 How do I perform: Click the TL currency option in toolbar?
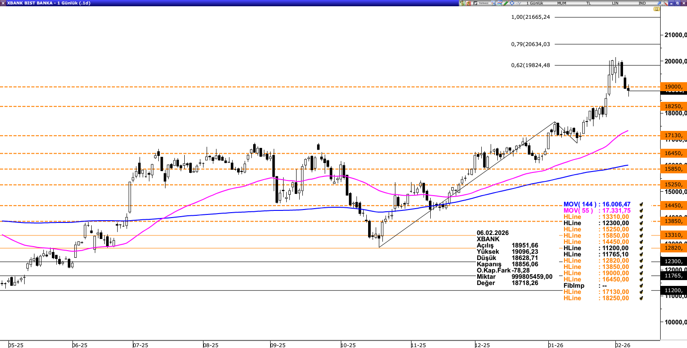[x=589, y=3]
